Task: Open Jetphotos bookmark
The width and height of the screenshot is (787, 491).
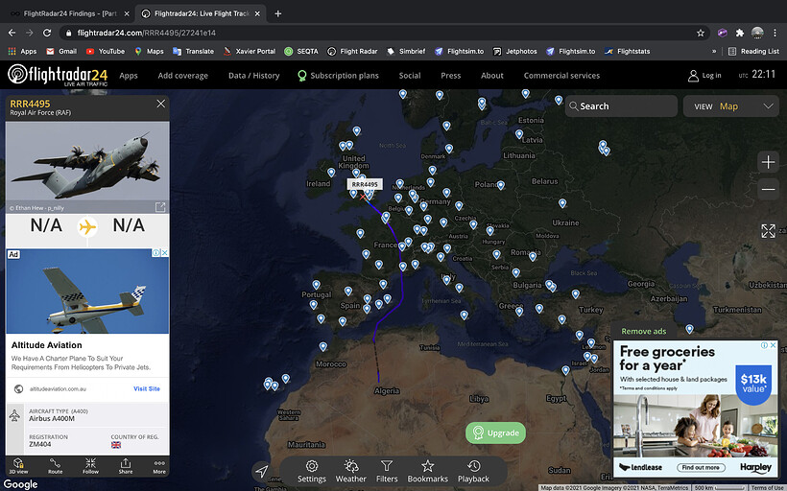Action: 515,51
